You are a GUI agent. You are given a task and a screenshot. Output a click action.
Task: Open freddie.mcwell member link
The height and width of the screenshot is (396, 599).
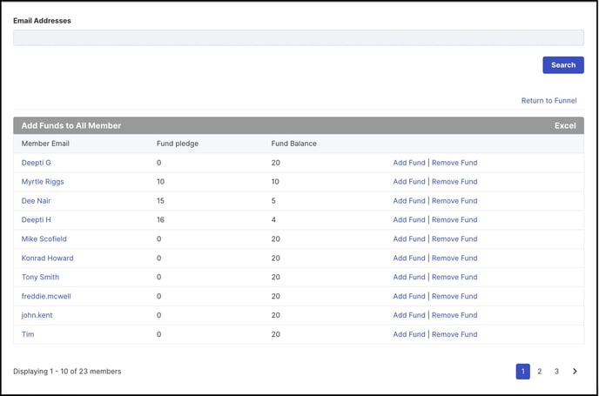click(x=46, y=296)
